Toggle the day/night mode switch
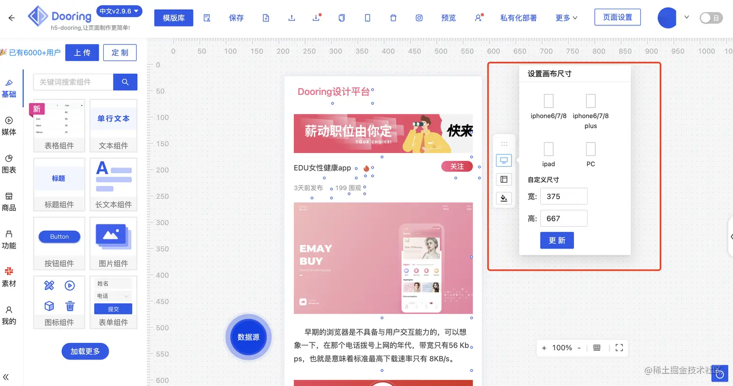This screenshot has height=386, width=733. 711,18
